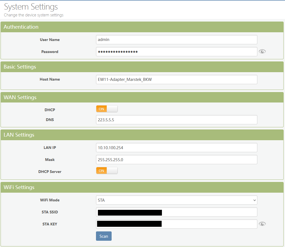Image resolution: width=285 pixels, height=247 pixels.
Task: Click the Authentication section header
Action: (x=142, y=27)
